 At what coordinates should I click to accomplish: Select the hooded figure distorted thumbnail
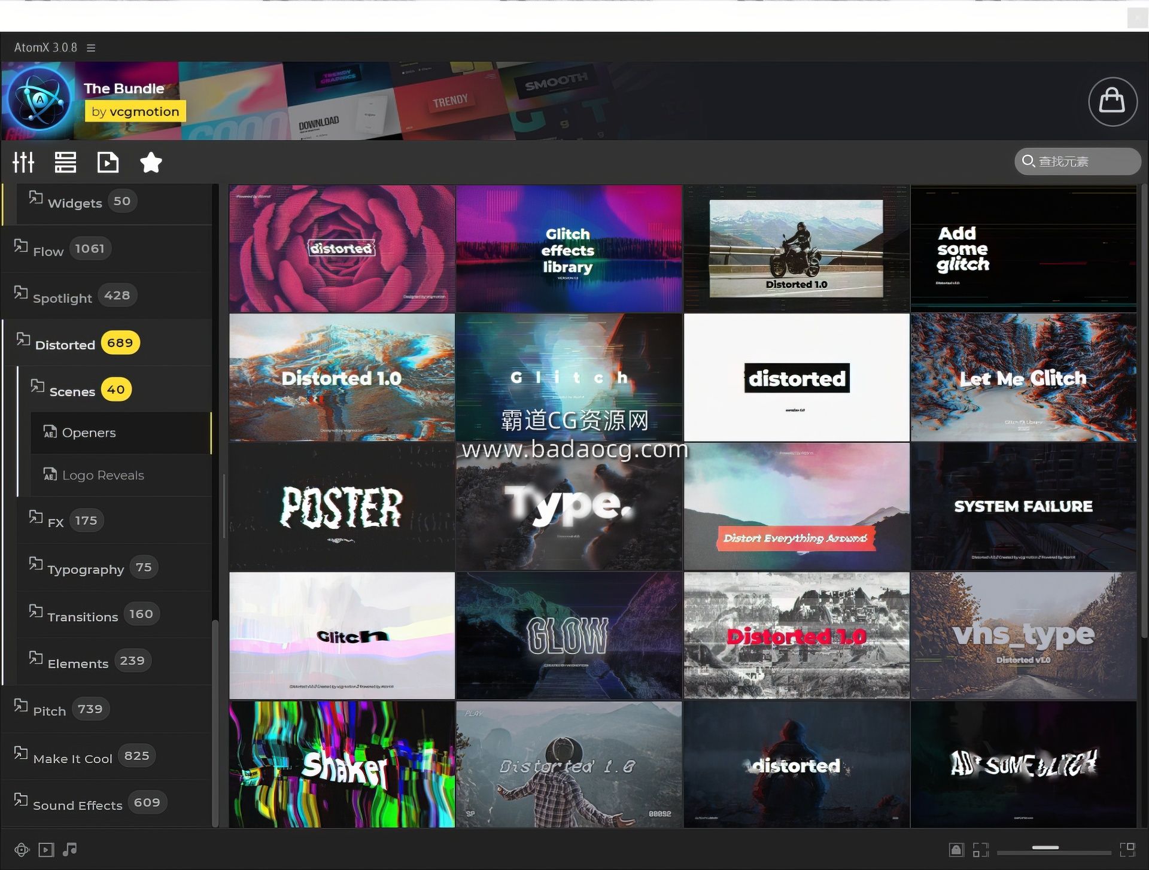(x=796, y=765)
